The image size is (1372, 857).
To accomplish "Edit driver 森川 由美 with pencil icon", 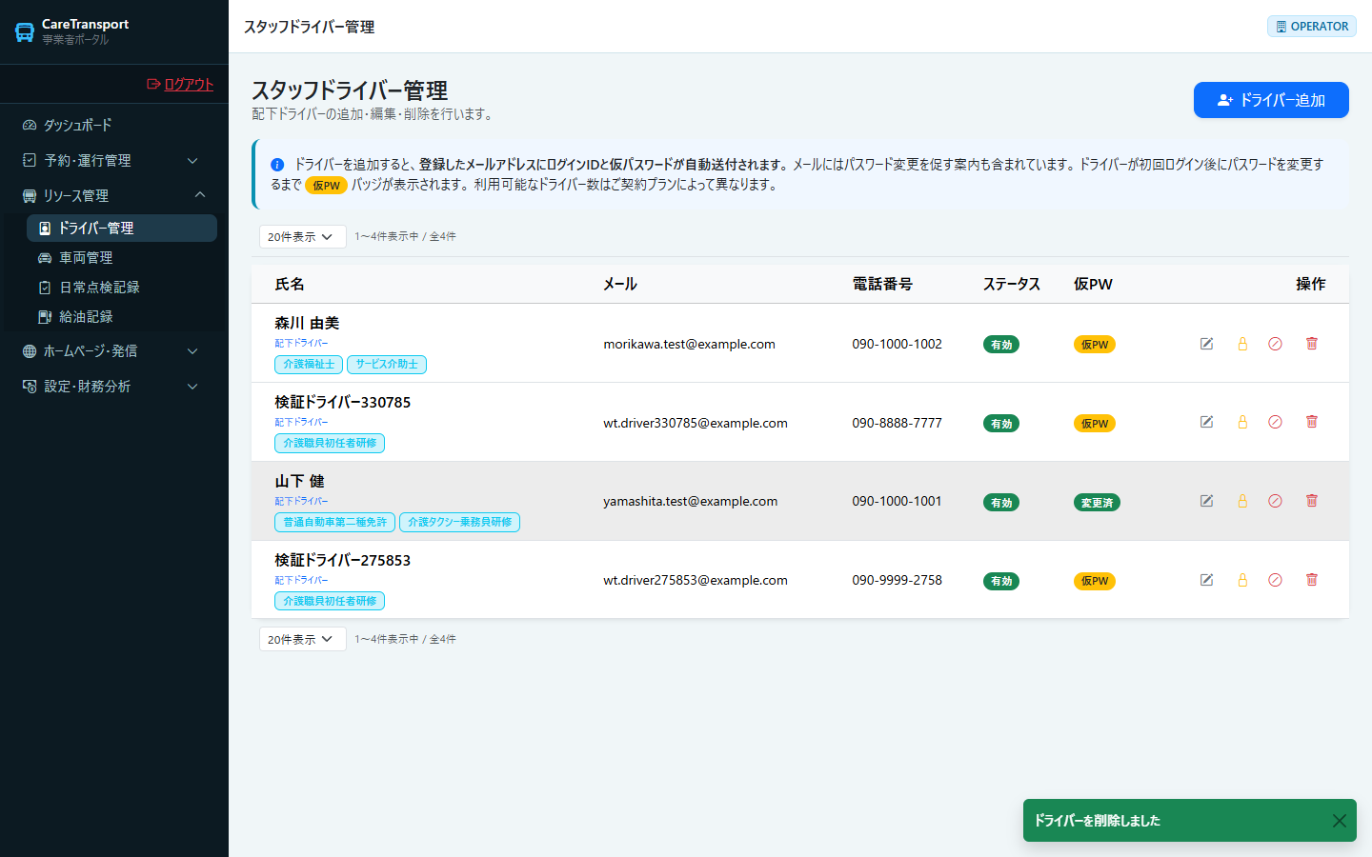I will (1206, 344).
